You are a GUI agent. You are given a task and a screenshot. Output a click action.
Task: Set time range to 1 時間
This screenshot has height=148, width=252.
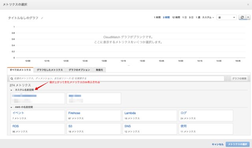click(157, 17)
